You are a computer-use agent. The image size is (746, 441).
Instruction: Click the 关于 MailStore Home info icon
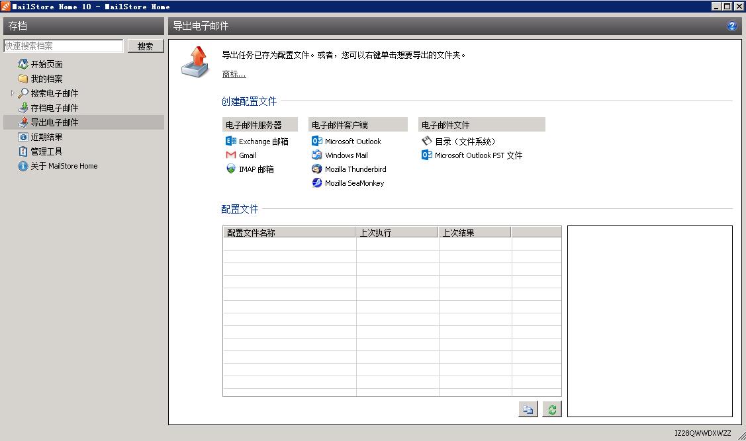[x=23, y=166]
